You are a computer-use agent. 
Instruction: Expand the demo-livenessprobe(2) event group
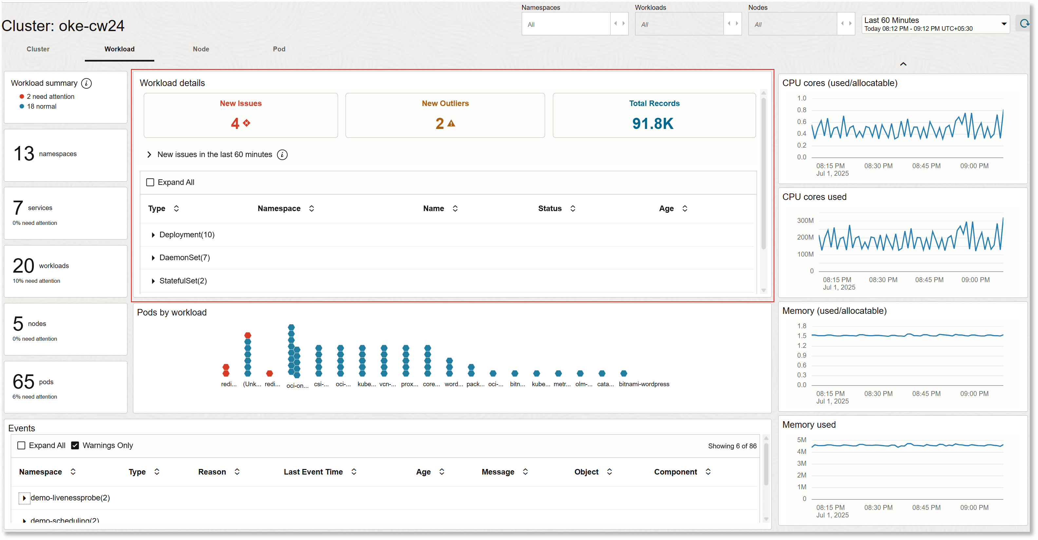(24, 498)
